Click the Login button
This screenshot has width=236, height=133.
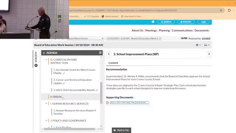pyautogui.click(x=203, y=22)
